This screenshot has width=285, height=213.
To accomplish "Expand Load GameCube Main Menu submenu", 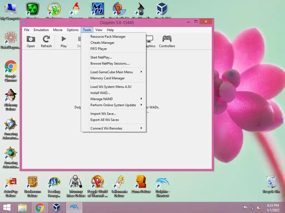I will pos(113,72).
